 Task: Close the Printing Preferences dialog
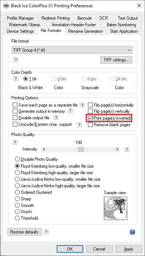(139, 5)
